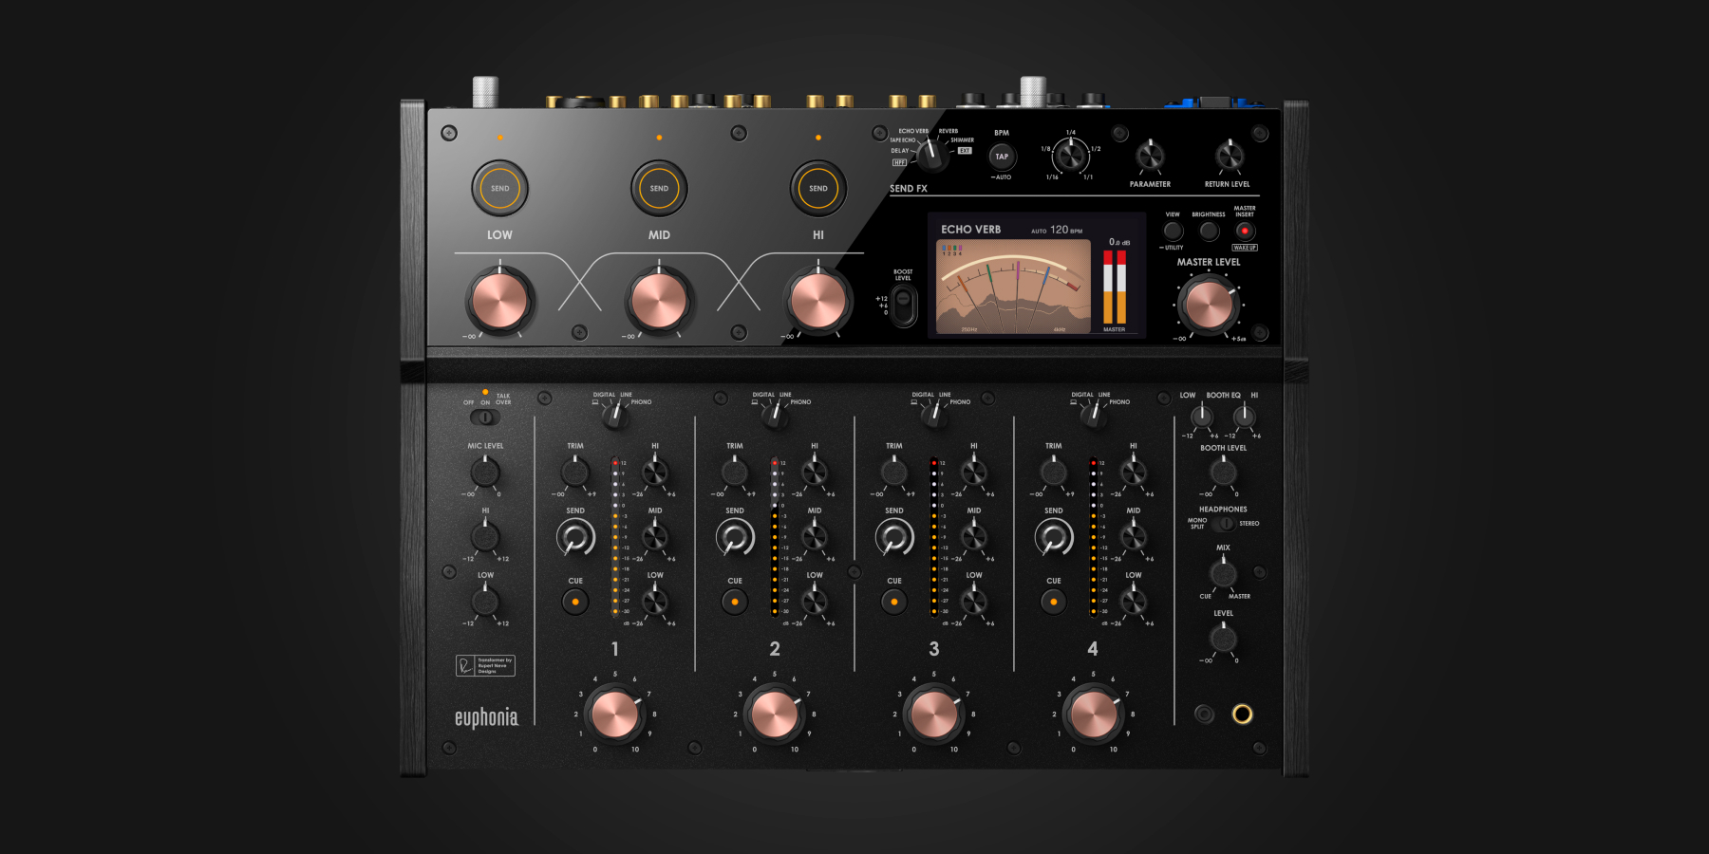Flip the headphones MONO SPLIT/STEREO switch
Viewport: 1709px width, 854px height.
coord(1223,524)
